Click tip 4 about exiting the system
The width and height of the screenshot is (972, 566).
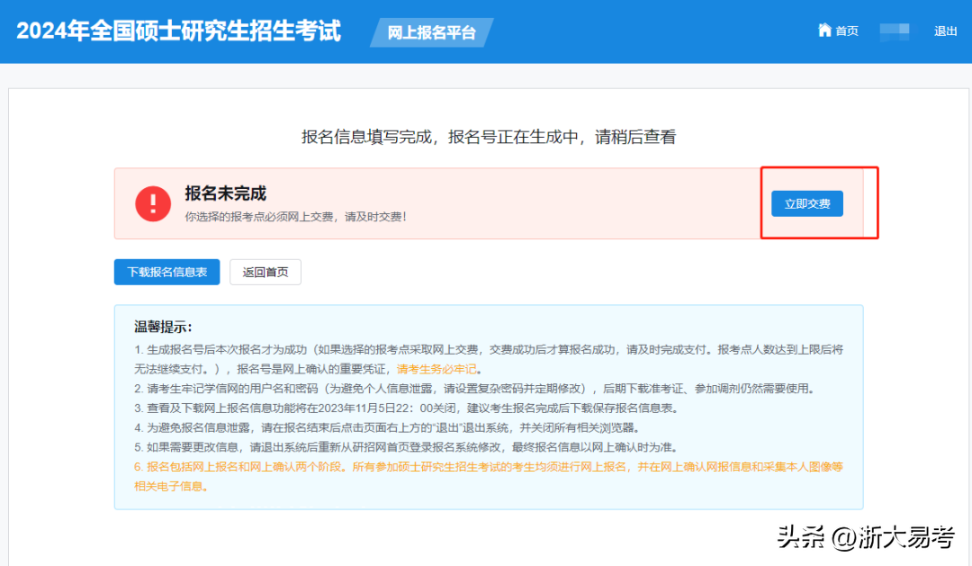click(x=385, y=427)
